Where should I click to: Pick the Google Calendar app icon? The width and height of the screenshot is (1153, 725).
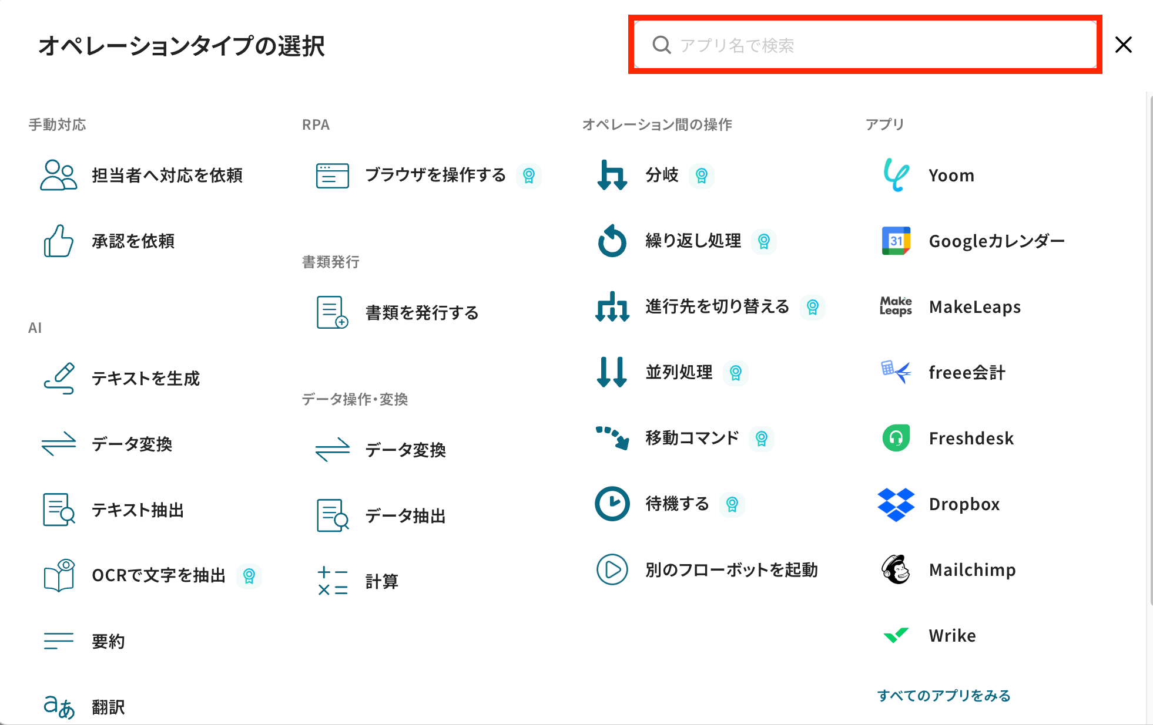tap(896, 241)
